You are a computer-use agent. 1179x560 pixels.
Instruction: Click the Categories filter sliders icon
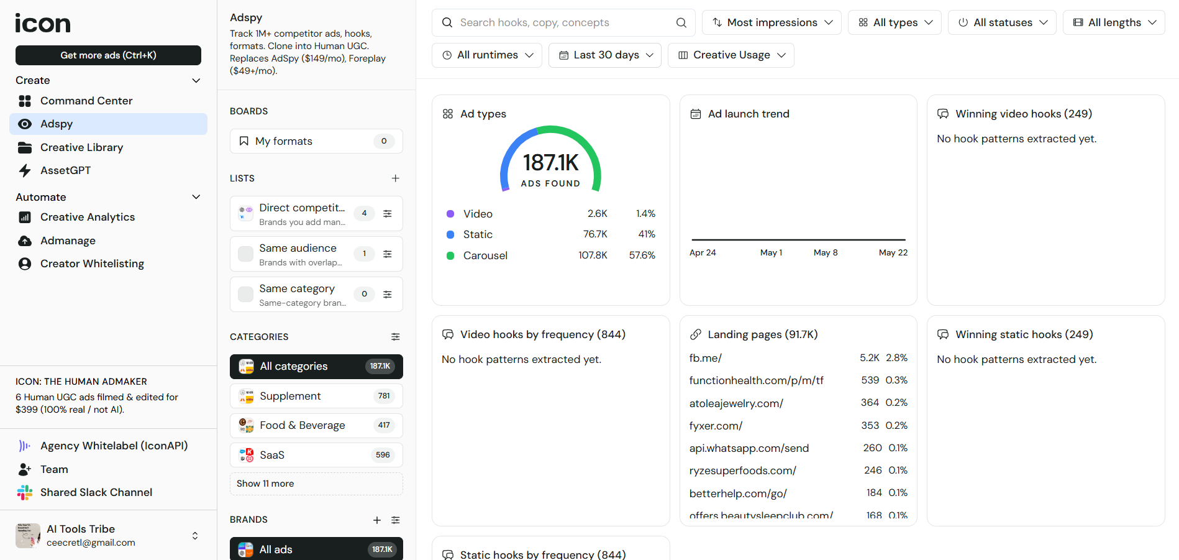click(395, 337)
